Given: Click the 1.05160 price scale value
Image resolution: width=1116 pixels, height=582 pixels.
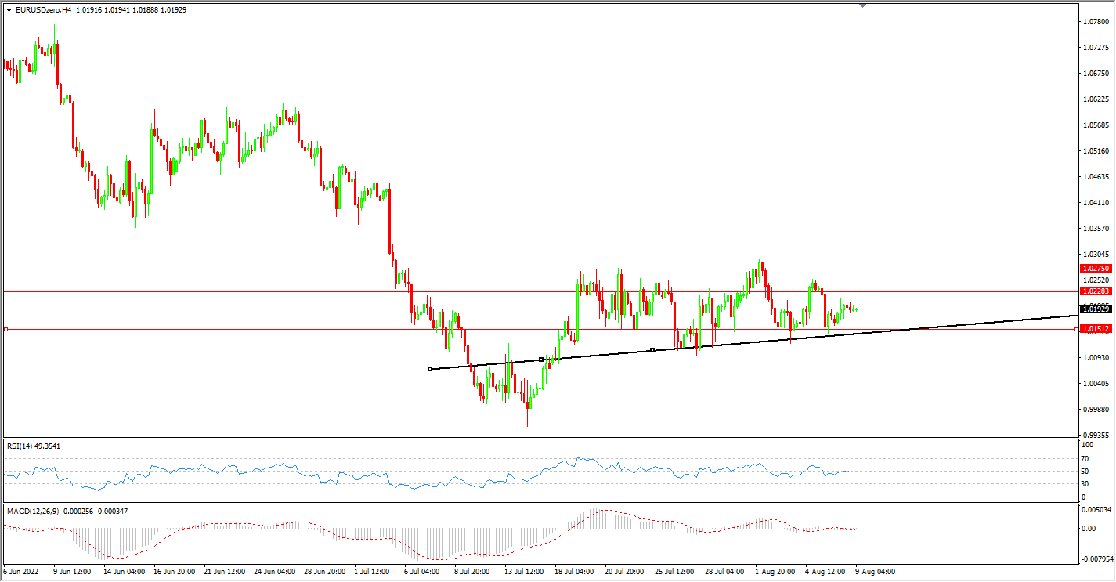Looking at the screenshot, I should coord(1096,151).
